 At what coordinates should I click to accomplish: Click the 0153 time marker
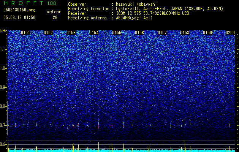pyautogui.click(x=71, y=33)
